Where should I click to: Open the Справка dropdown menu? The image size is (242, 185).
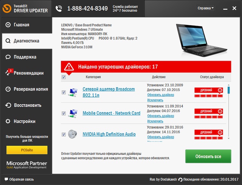click(206, 8)
